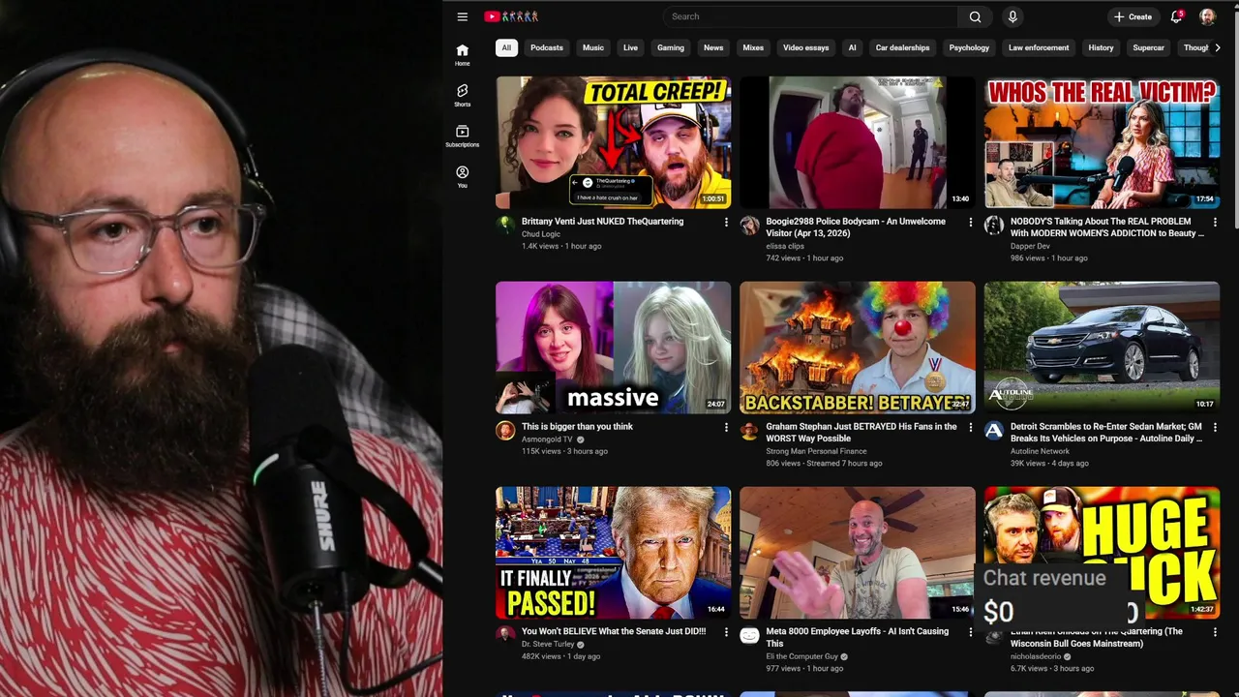Open options for This is bigger video
1239x697 pixels.
click(x=726, y=427)
